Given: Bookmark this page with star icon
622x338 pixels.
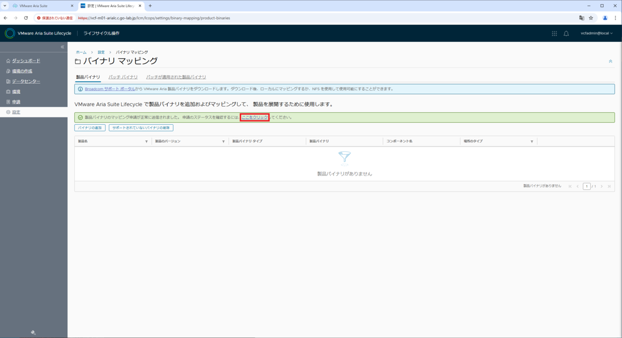Looking at the screenshot, I should click(x=591, y=18).
